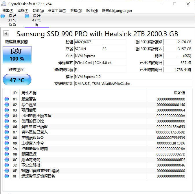195x194 pixels.
Task: Click status orb of attribute 07 資料單位已寫入
Action: 7,132
